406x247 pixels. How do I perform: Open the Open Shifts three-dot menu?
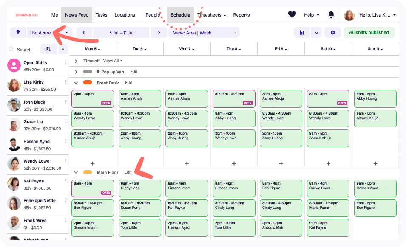[x=65, y=62]
